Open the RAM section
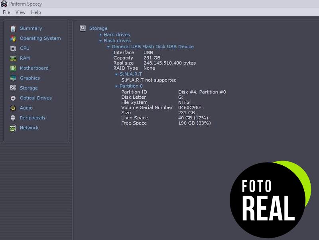The width and height of the screenshot is (319, 240). [x=25, y=58]
